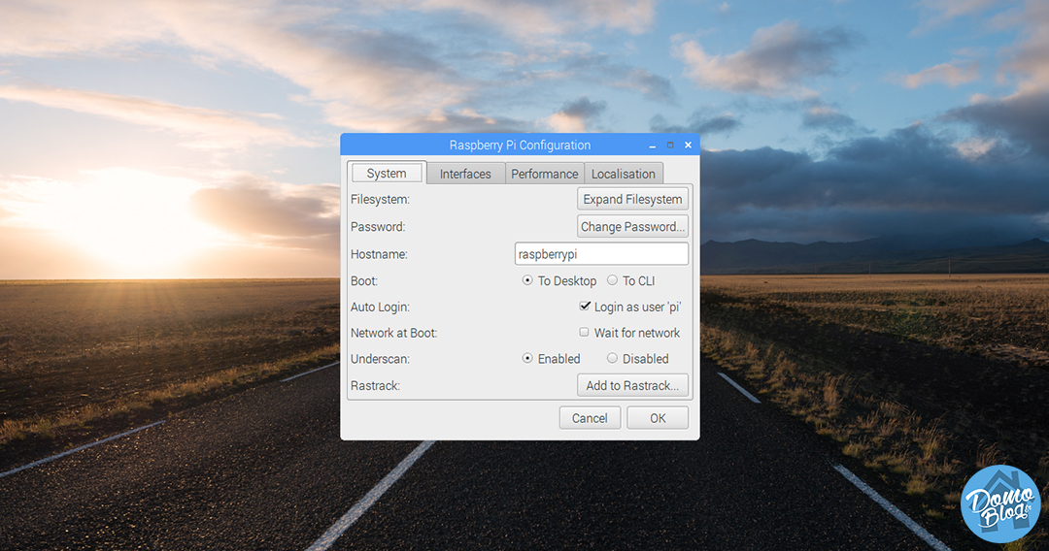Minimize the Raspberry Pi Configuration window
The width and height of the screenshot is (1049, 551).
pyautogui.click(x=653, y=145)
